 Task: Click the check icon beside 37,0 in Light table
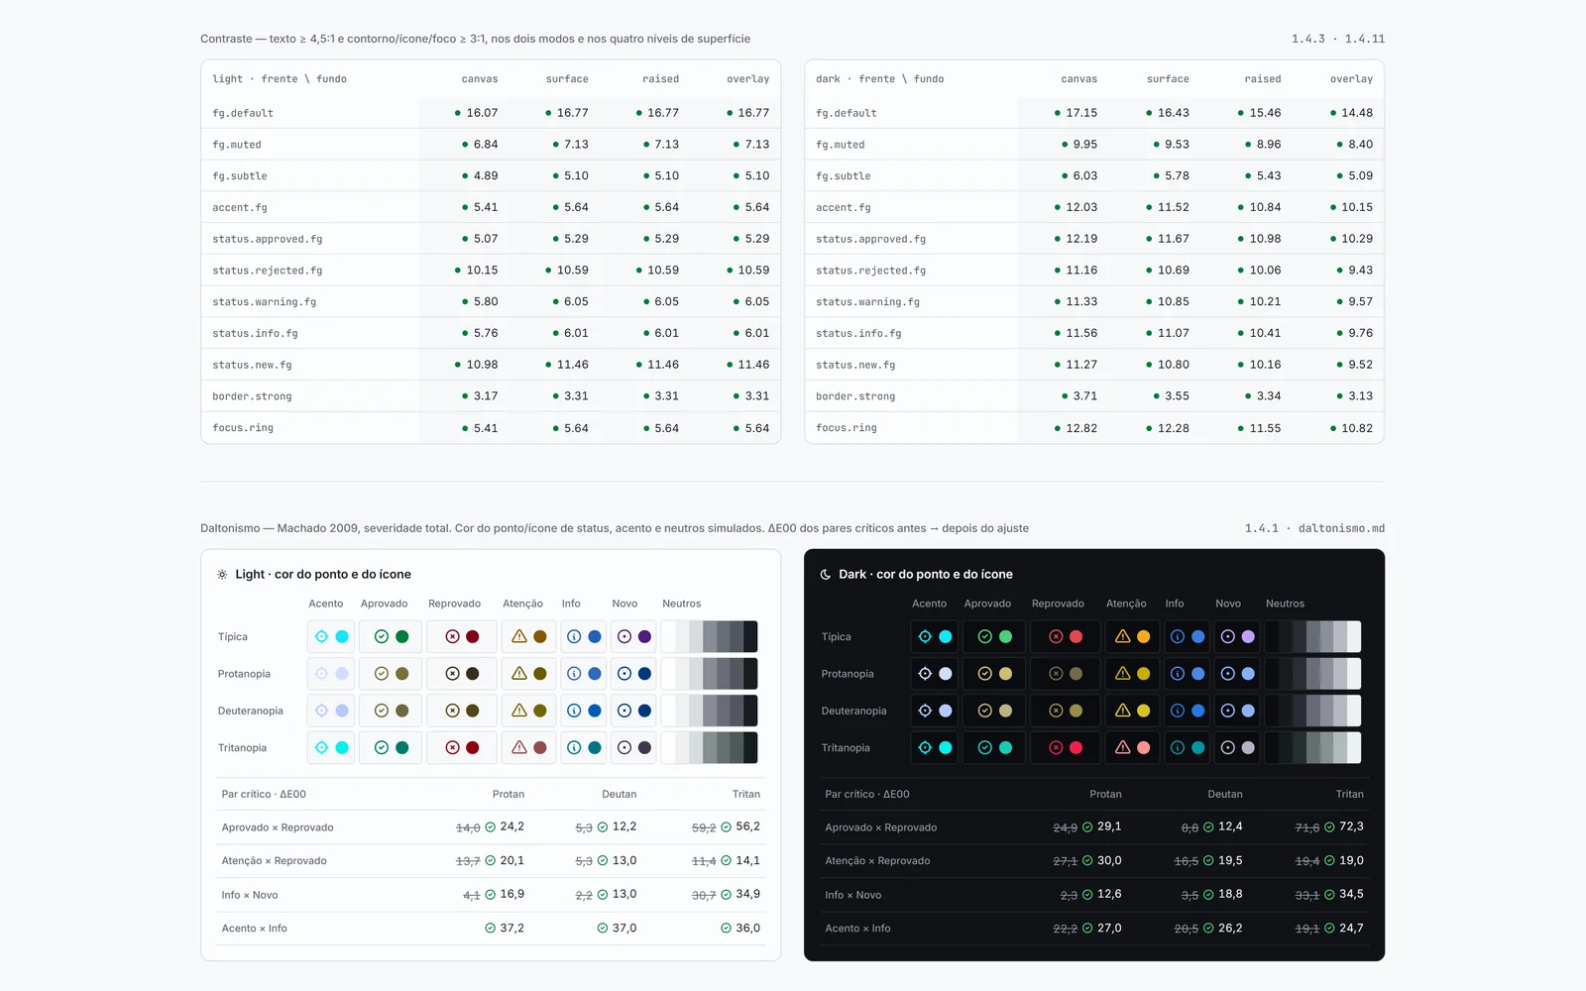point(603,929)
